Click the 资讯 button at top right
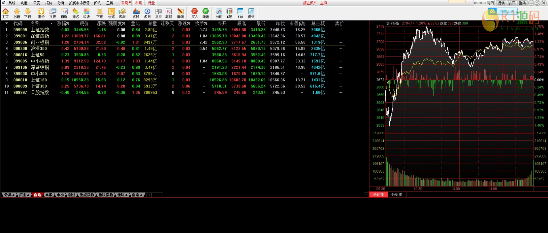This screenshot has width=548, height=233. click(512, 3)
